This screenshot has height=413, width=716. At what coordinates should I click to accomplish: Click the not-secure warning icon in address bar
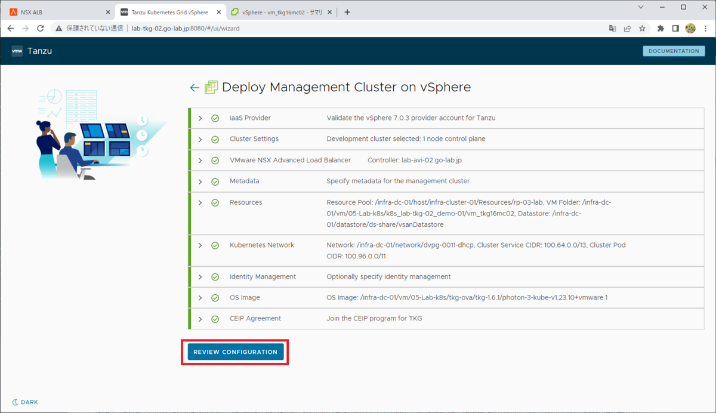(x=58, y=28)
